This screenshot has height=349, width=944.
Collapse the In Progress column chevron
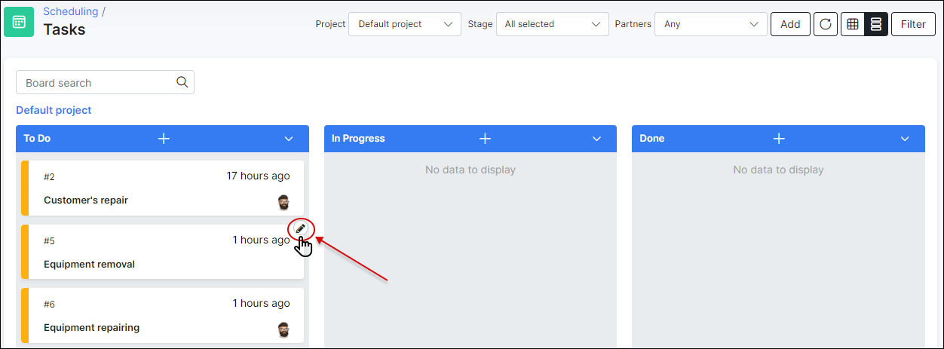pyautogui.click(x=597, y=139)
